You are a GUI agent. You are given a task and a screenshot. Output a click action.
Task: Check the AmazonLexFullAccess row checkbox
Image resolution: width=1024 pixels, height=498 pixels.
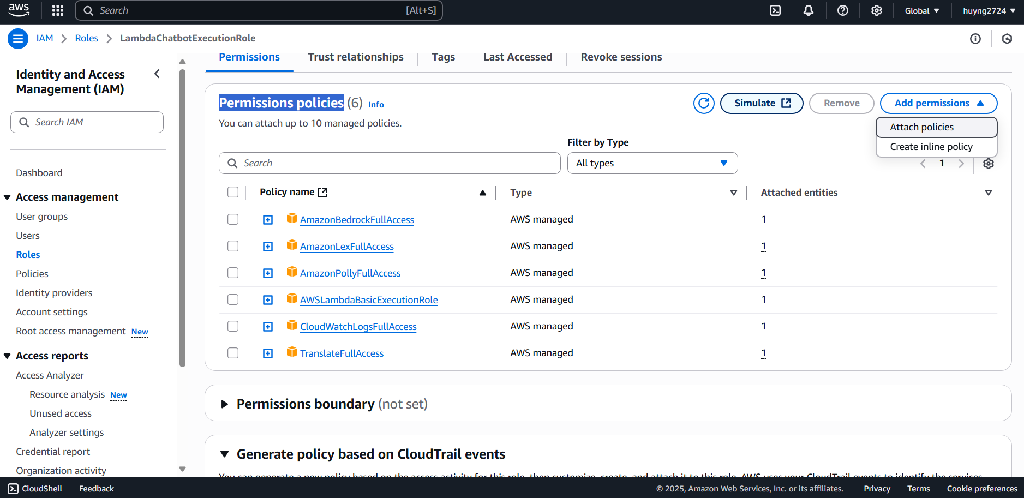[x=233, y=246]
